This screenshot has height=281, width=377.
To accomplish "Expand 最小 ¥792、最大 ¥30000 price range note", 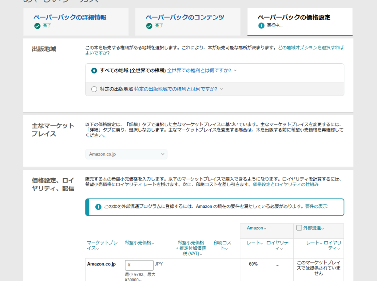I will coord(140,277).
